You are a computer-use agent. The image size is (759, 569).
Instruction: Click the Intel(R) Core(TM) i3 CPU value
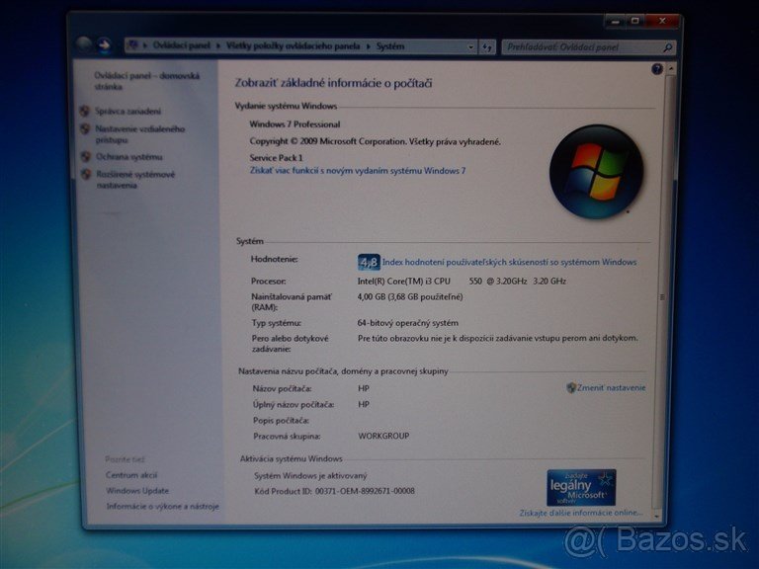pos(462,282)
